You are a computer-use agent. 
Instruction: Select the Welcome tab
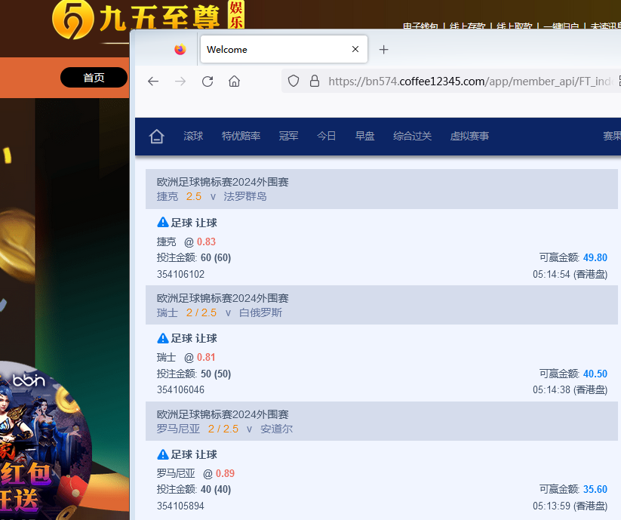(272, 50)
